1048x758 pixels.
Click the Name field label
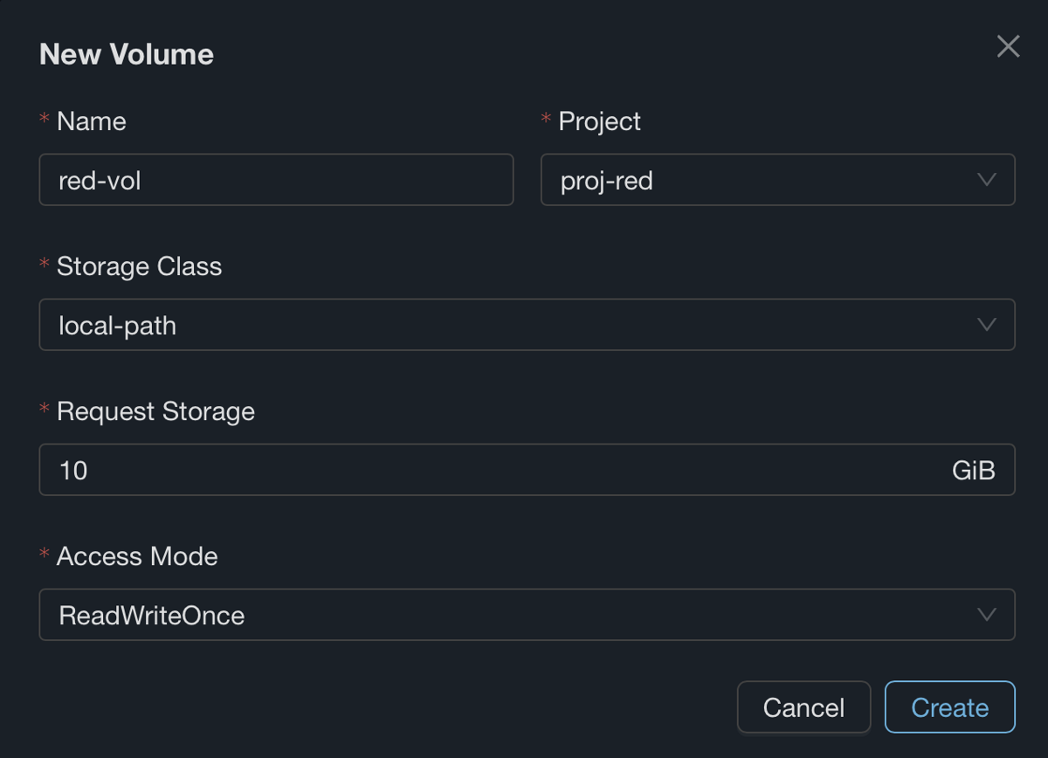92,121
